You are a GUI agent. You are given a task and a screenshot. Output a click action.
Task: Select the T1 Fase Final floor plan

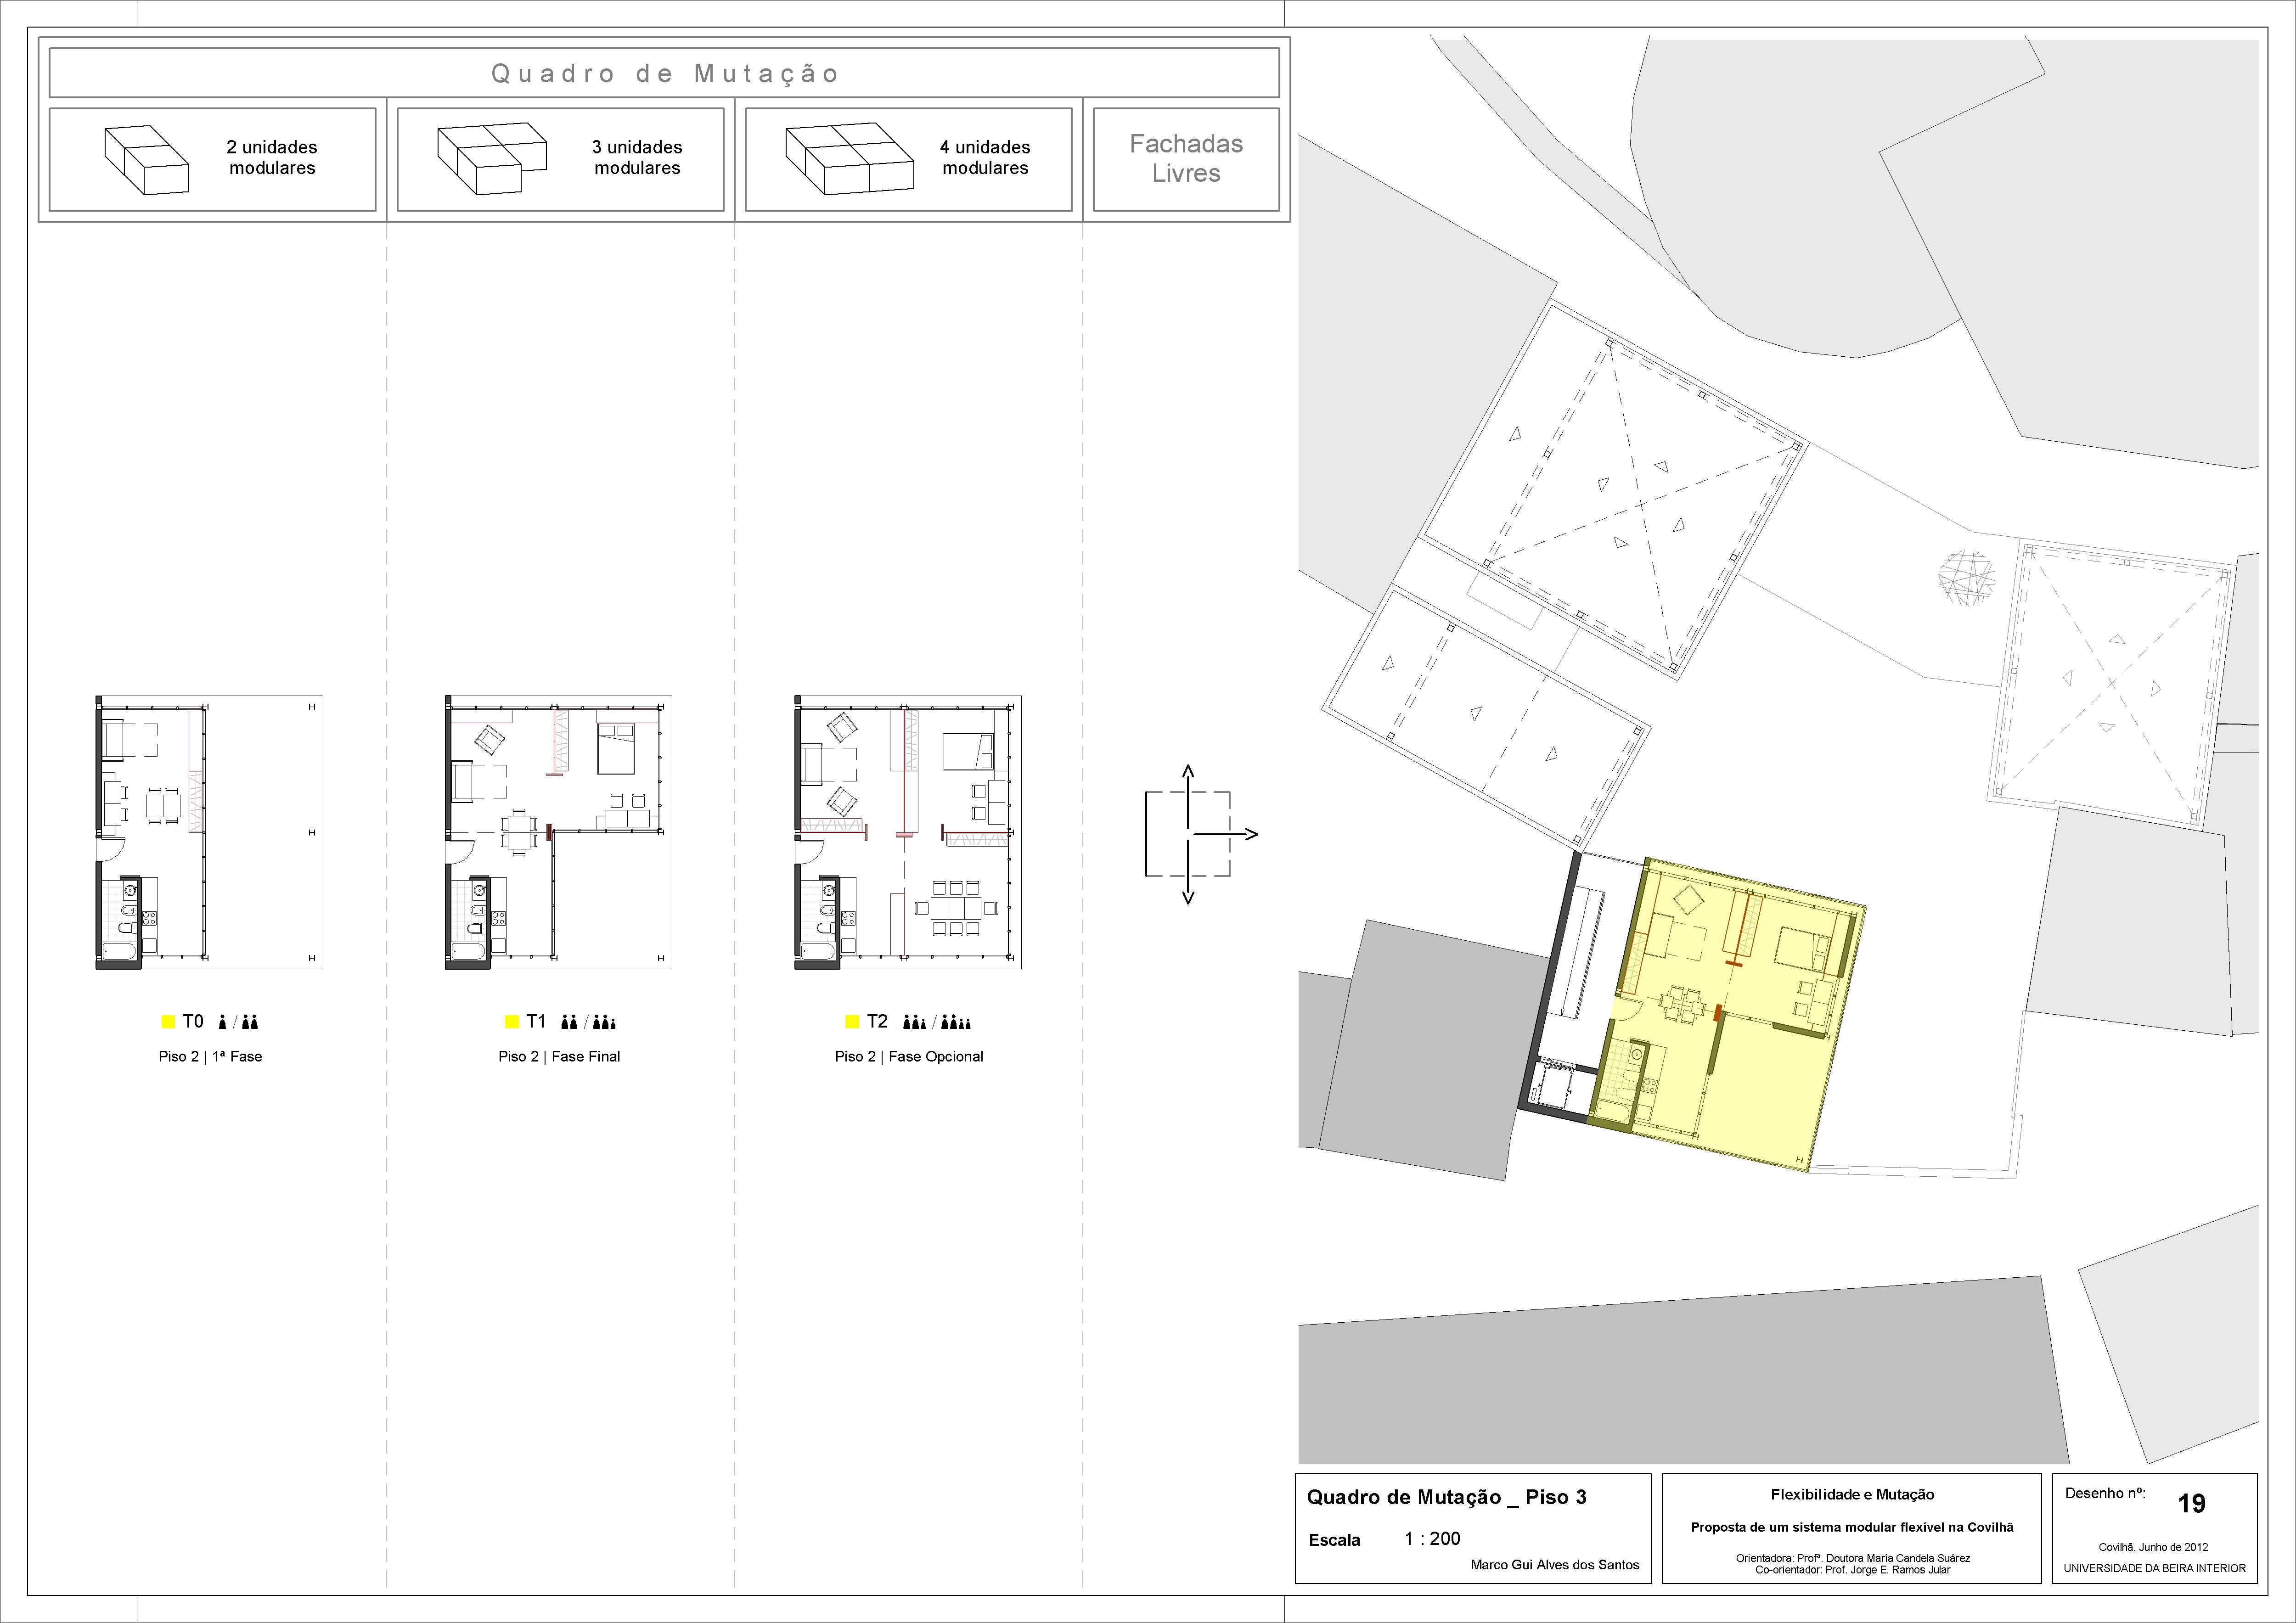pos(558,832)
